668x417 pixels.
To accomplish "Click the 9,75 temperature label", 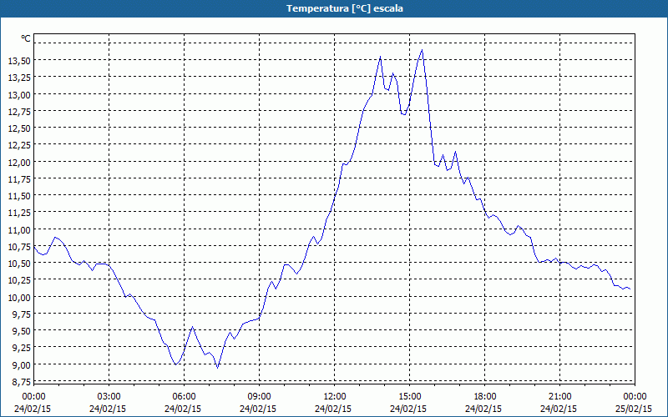I will coord(22,314).
